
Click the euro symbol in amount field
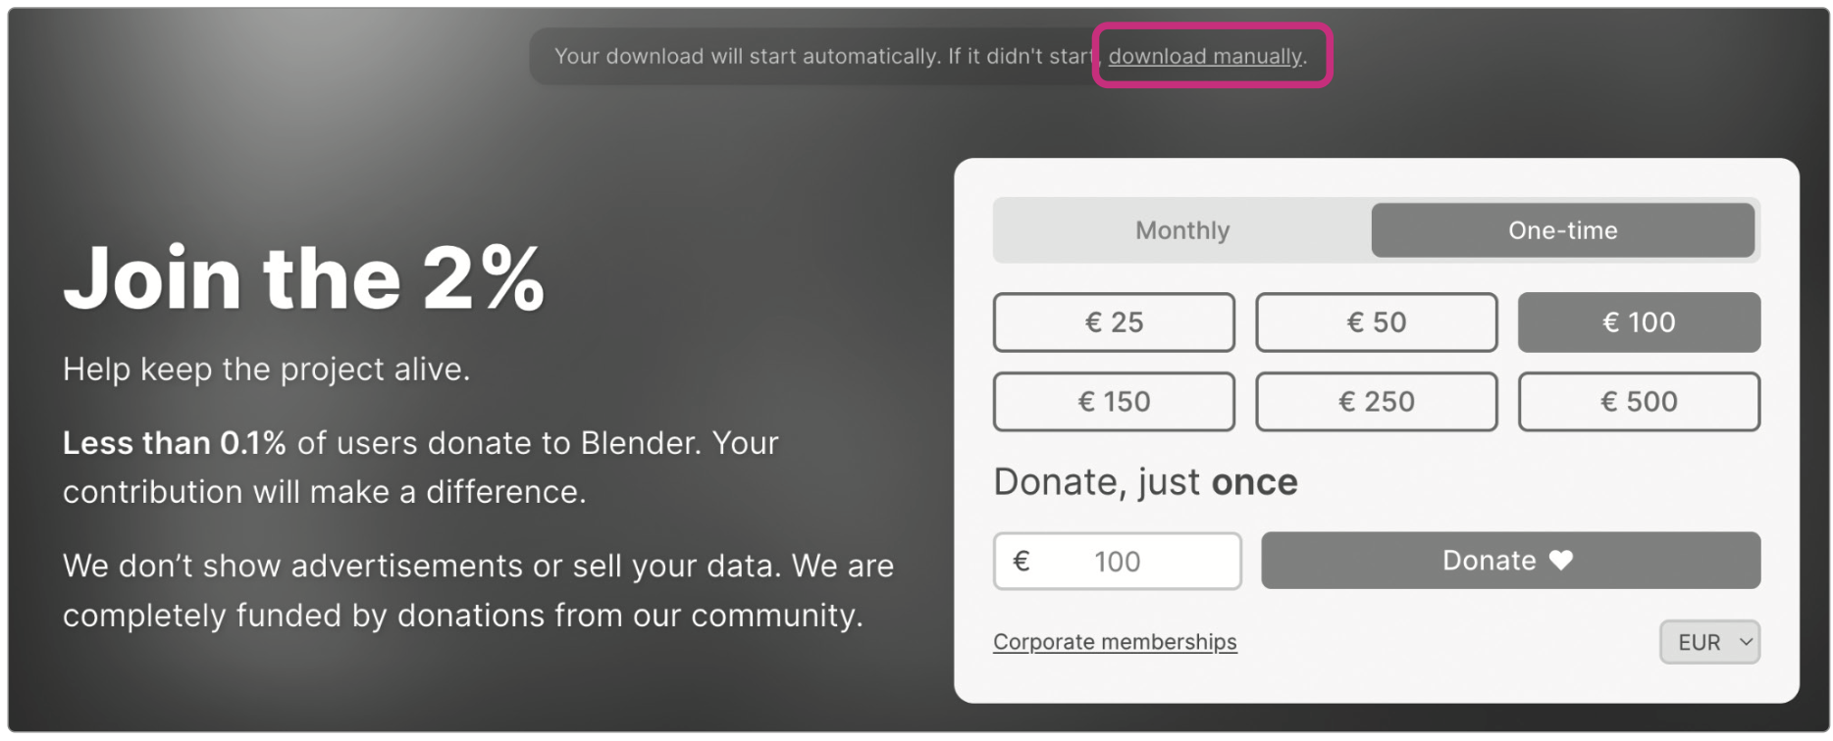(1021, 562)
